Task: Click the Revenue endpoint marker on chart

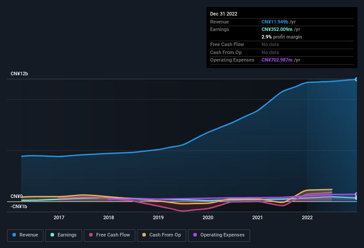Action: 356,79
